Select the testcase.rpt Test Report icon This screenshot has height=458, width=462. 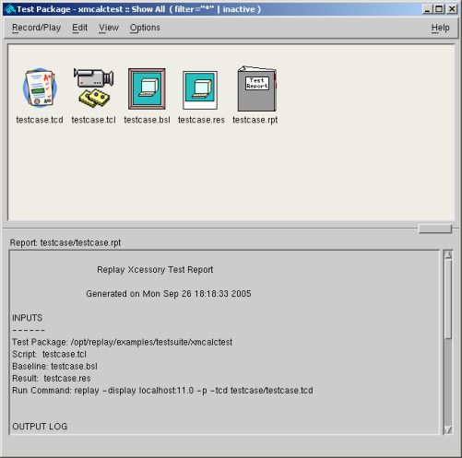click(x=257, y=88)
